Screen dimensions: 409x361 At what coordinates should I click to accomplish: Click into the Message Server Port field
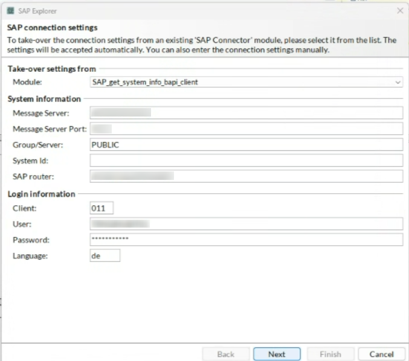click(x=246, y=129)
